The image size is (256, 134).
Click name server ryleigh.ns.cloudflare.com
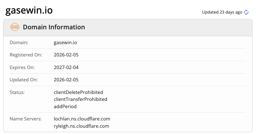[x=81, y=126]
